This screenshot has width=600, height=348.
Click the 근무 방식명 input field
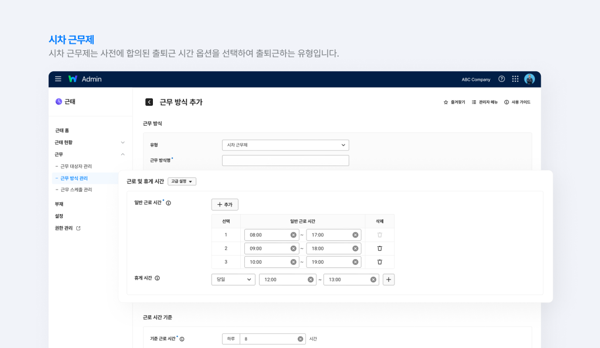coord(285,160)
